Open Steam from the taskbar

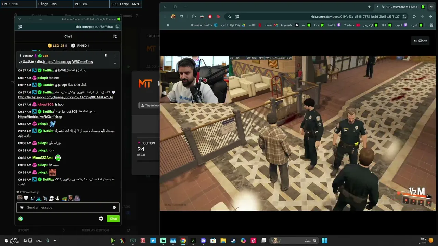tap(233, 241)
